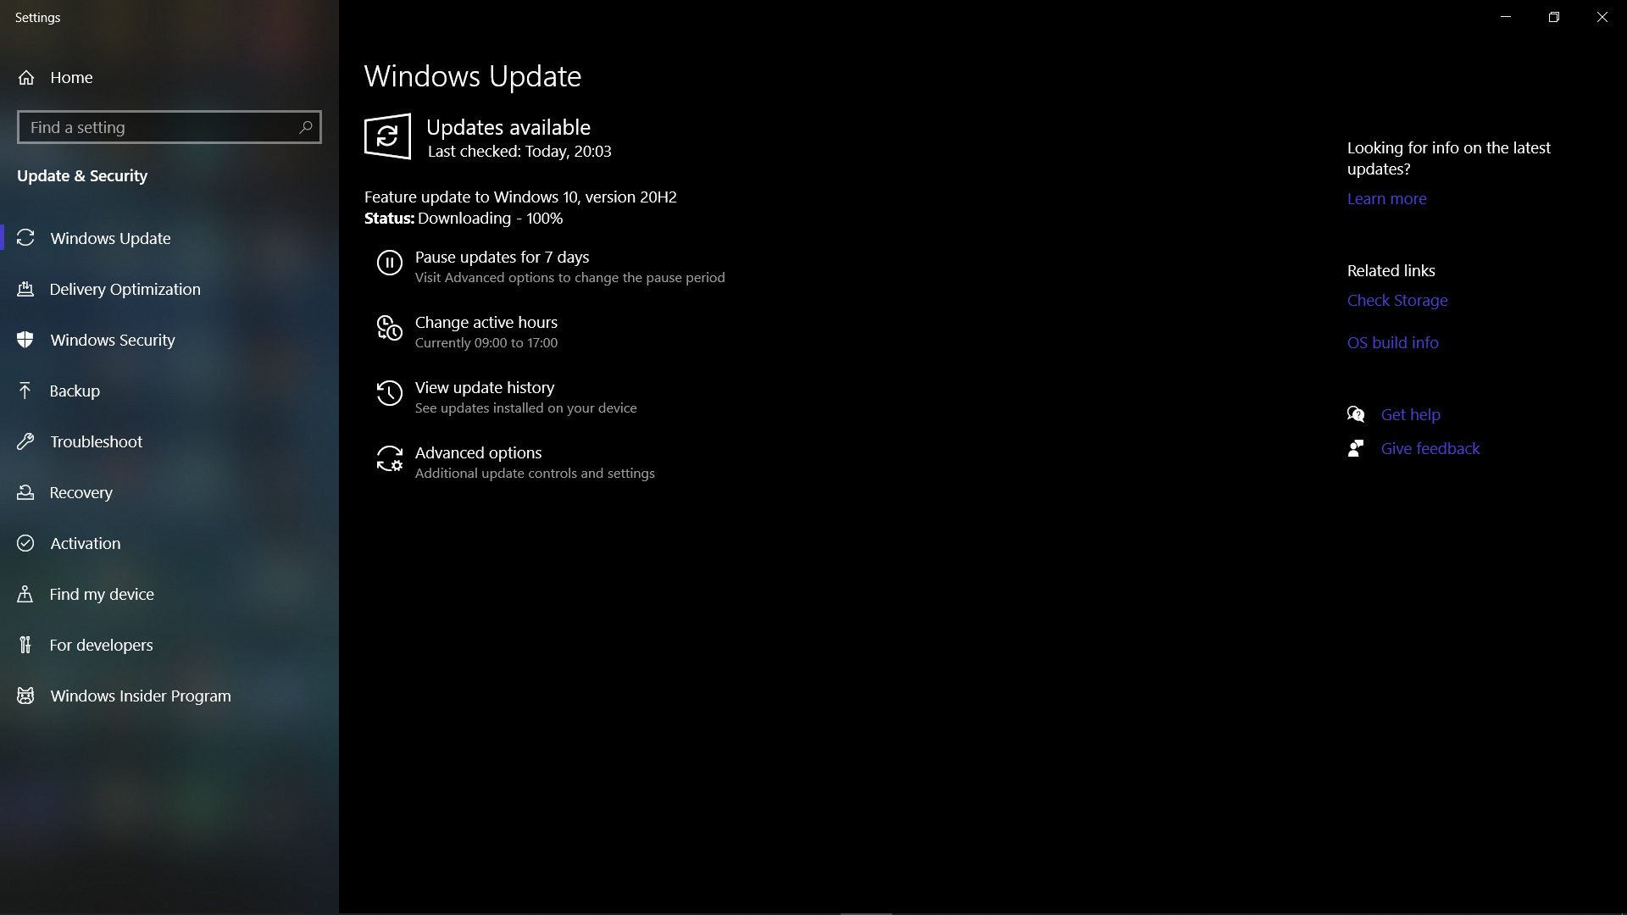
Task: Click the Change active hours clock icon
Action: pos(389,329)
